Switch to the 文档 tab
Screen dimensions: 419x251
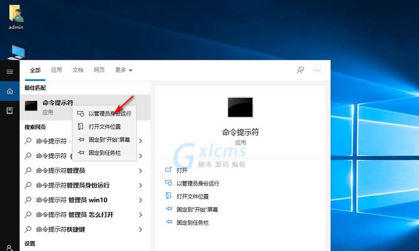(78, 70)
